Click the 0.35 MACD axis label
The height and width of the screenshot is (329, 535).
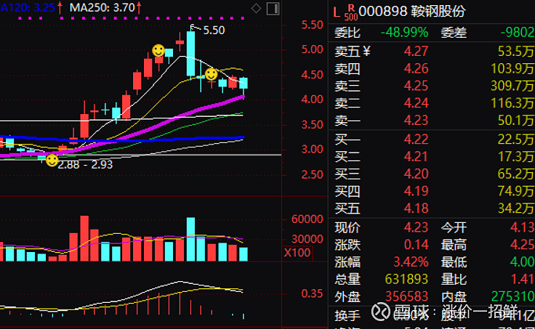[x=312, y=293]
